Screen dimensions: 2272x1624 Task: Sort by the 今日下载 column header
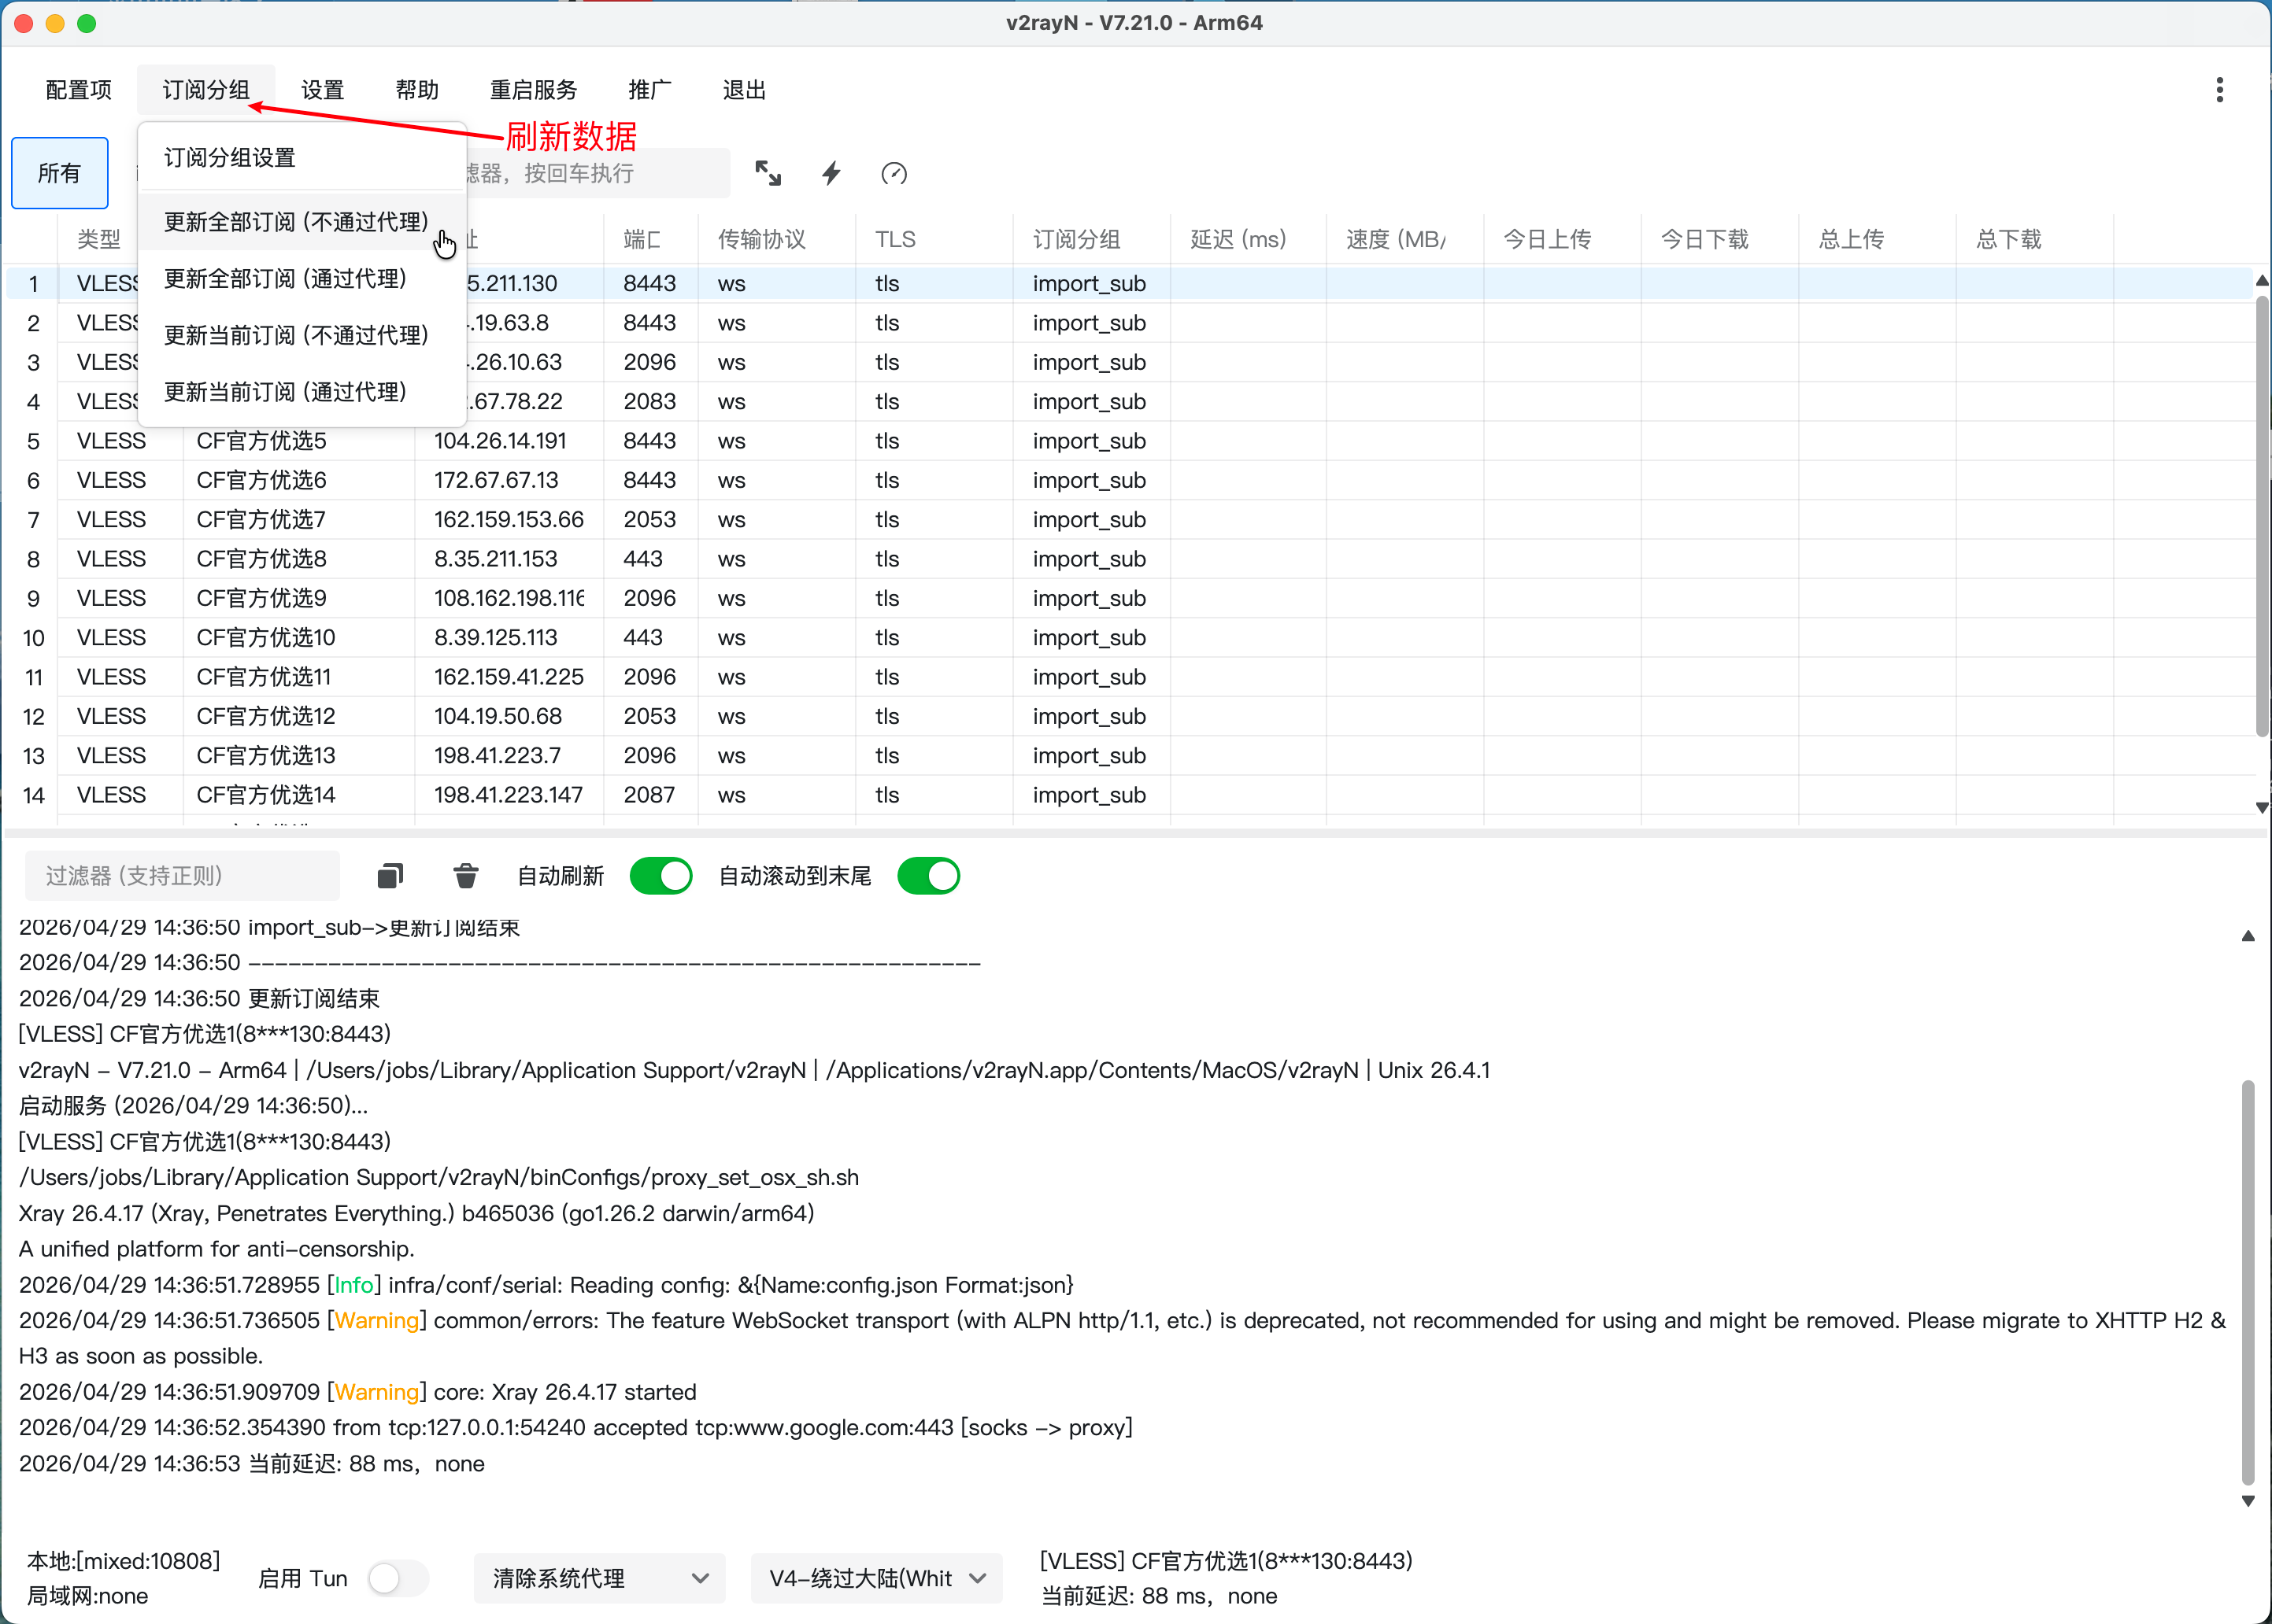coord(1721,239)
